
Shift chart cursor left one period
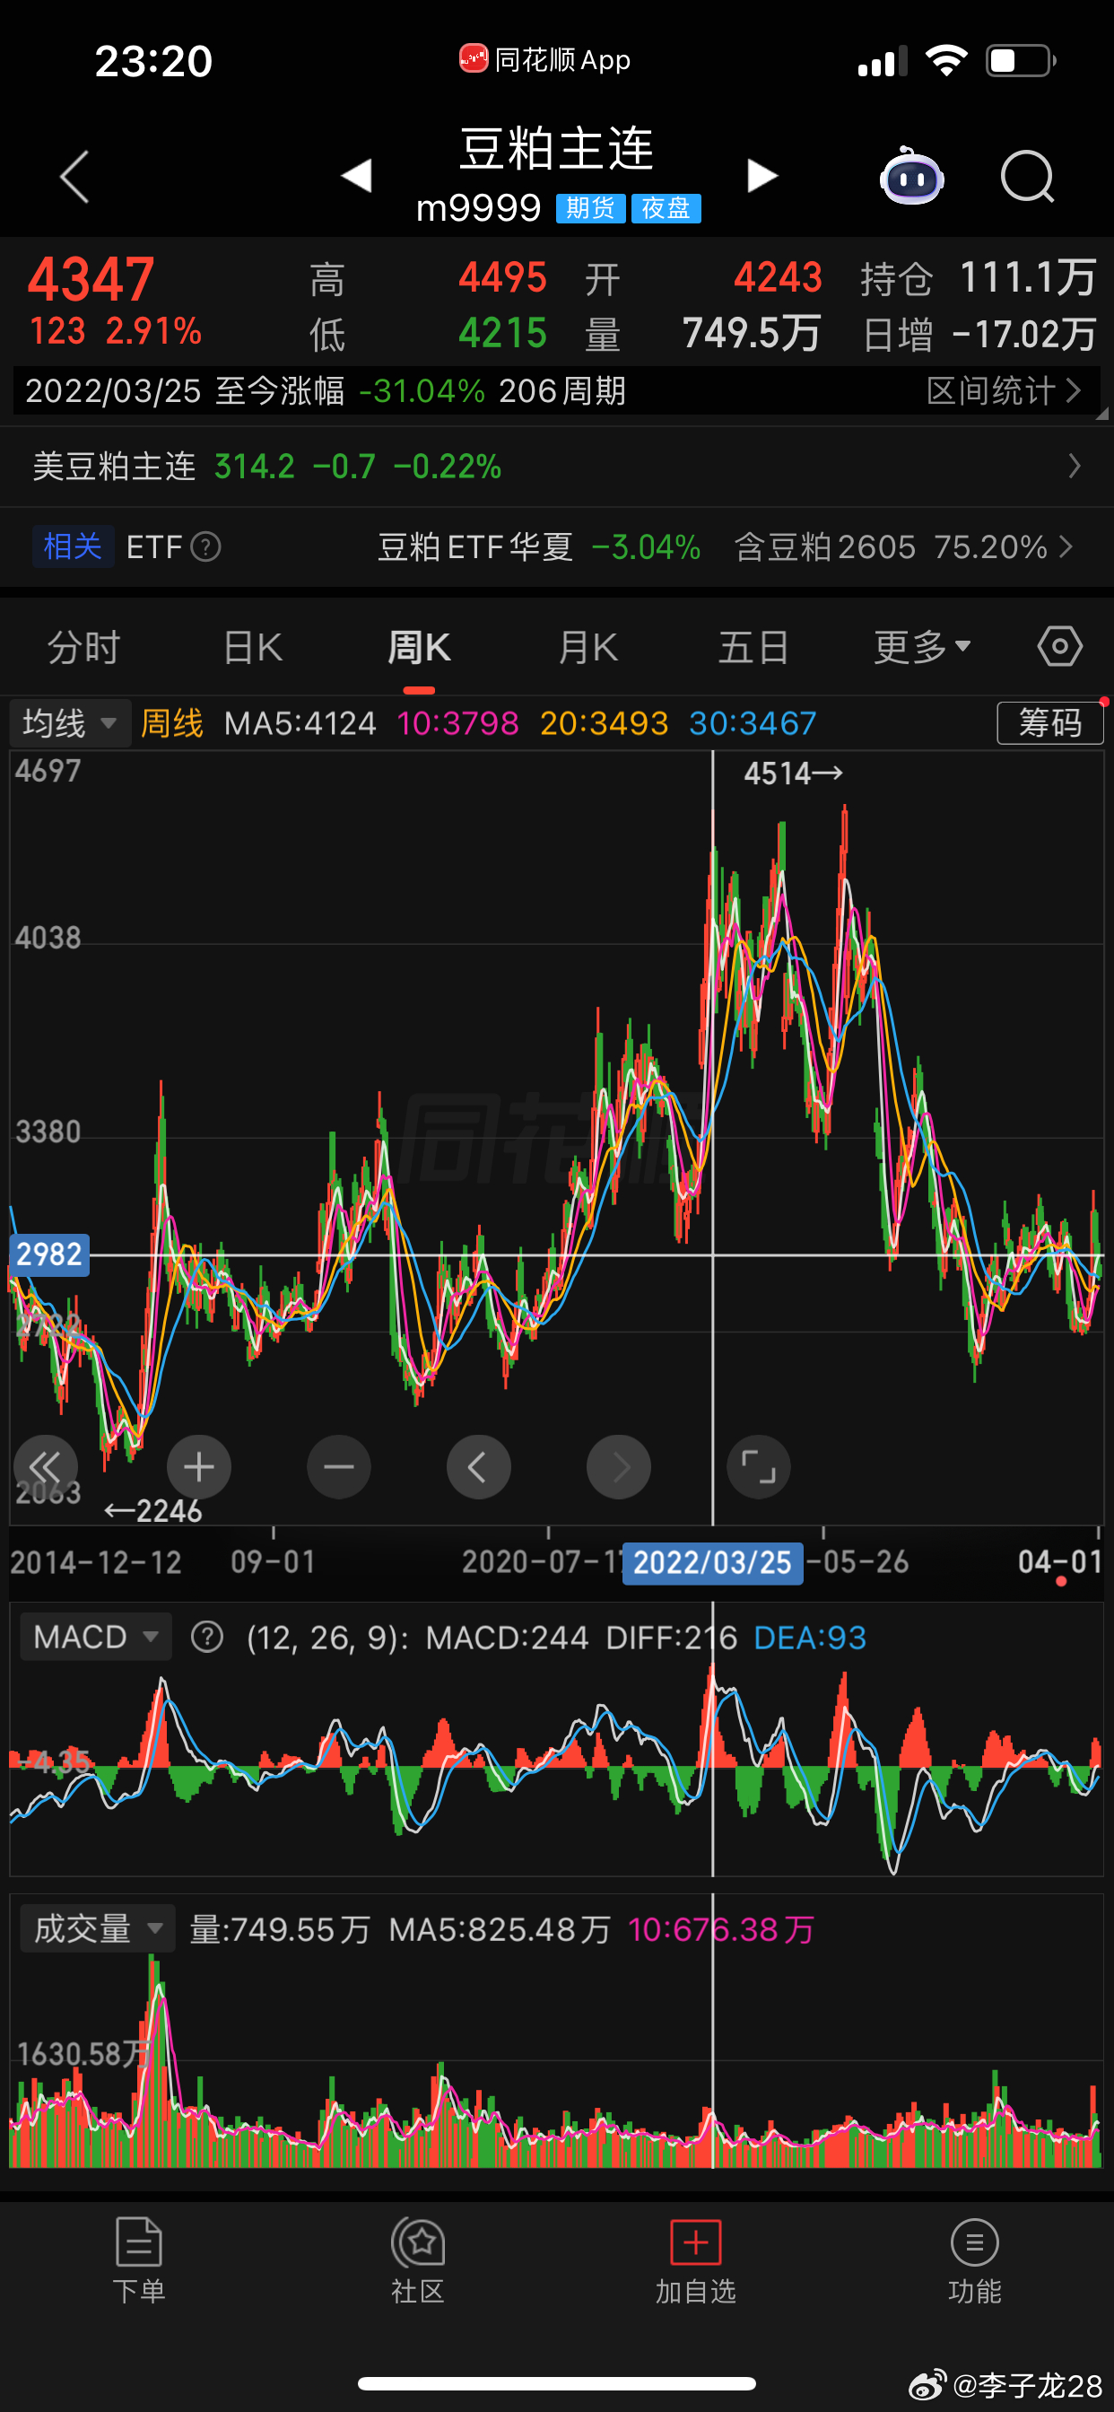point(478,1466)
